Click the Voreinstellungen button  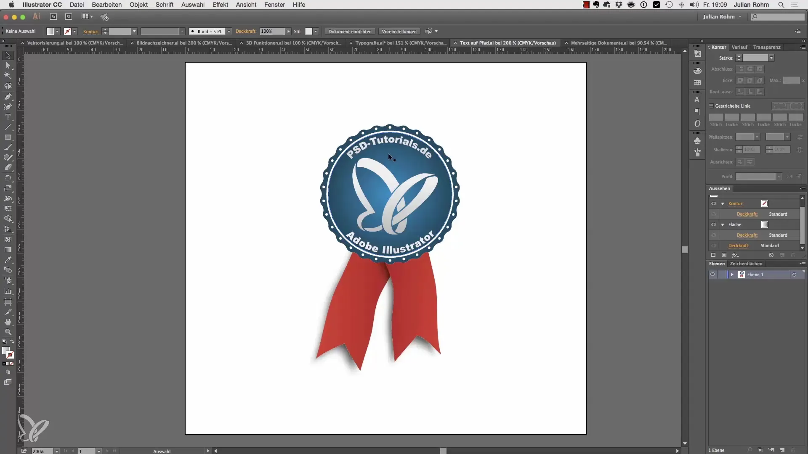(x=399, y=32)
